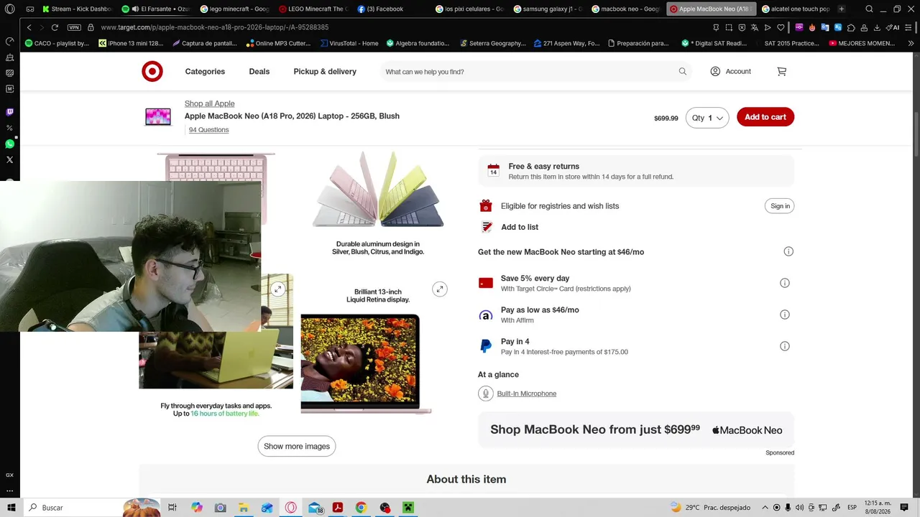Screen dimensions: 920x517
Task: Click the Windows Start button
Action: [x=10, y=508]
